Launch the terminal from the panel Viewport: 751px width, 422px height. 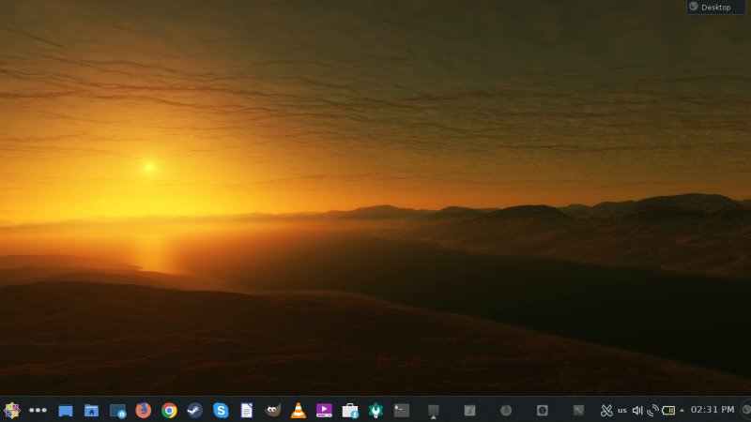[x=402, y=410]
